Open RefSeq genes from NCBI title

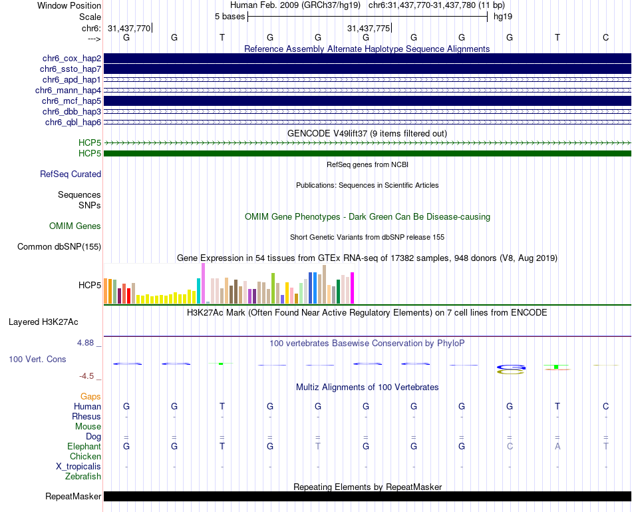pyautogui.click(x=367, y=164)
